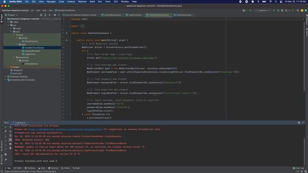Click the up-arrow icon in Run panel

point(10,127)
